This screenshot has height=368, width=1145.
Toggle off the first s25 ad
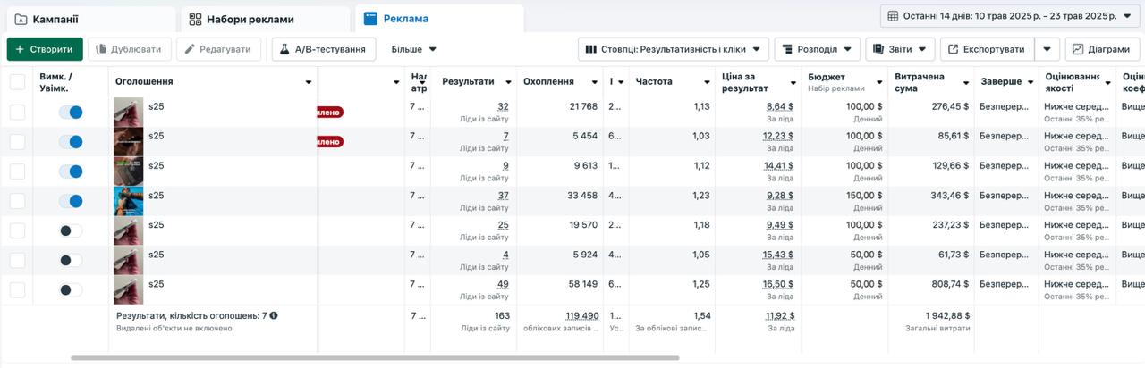click(x=71, y=113)
